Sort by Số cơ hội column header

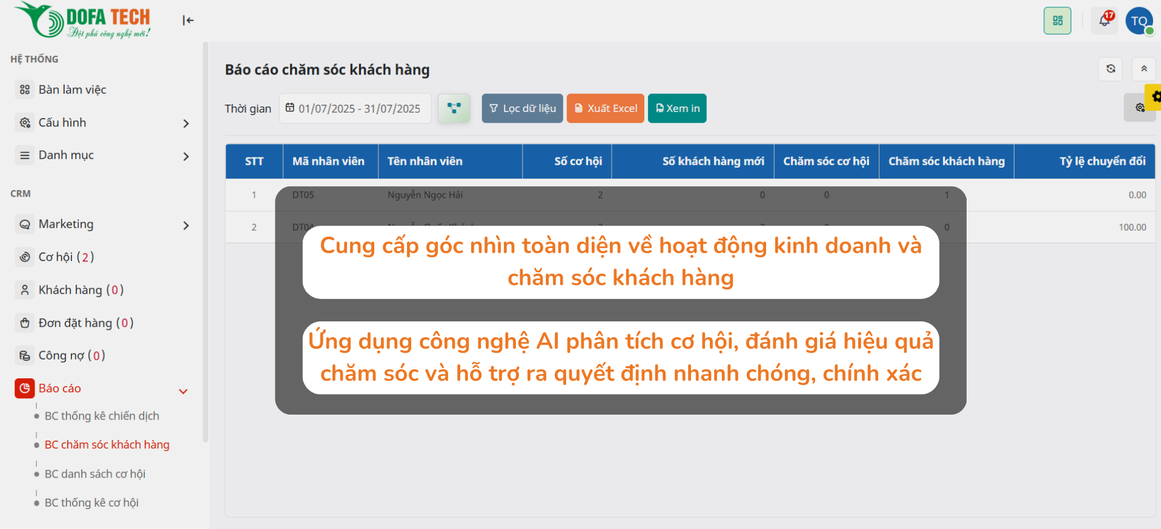(567, 162)
